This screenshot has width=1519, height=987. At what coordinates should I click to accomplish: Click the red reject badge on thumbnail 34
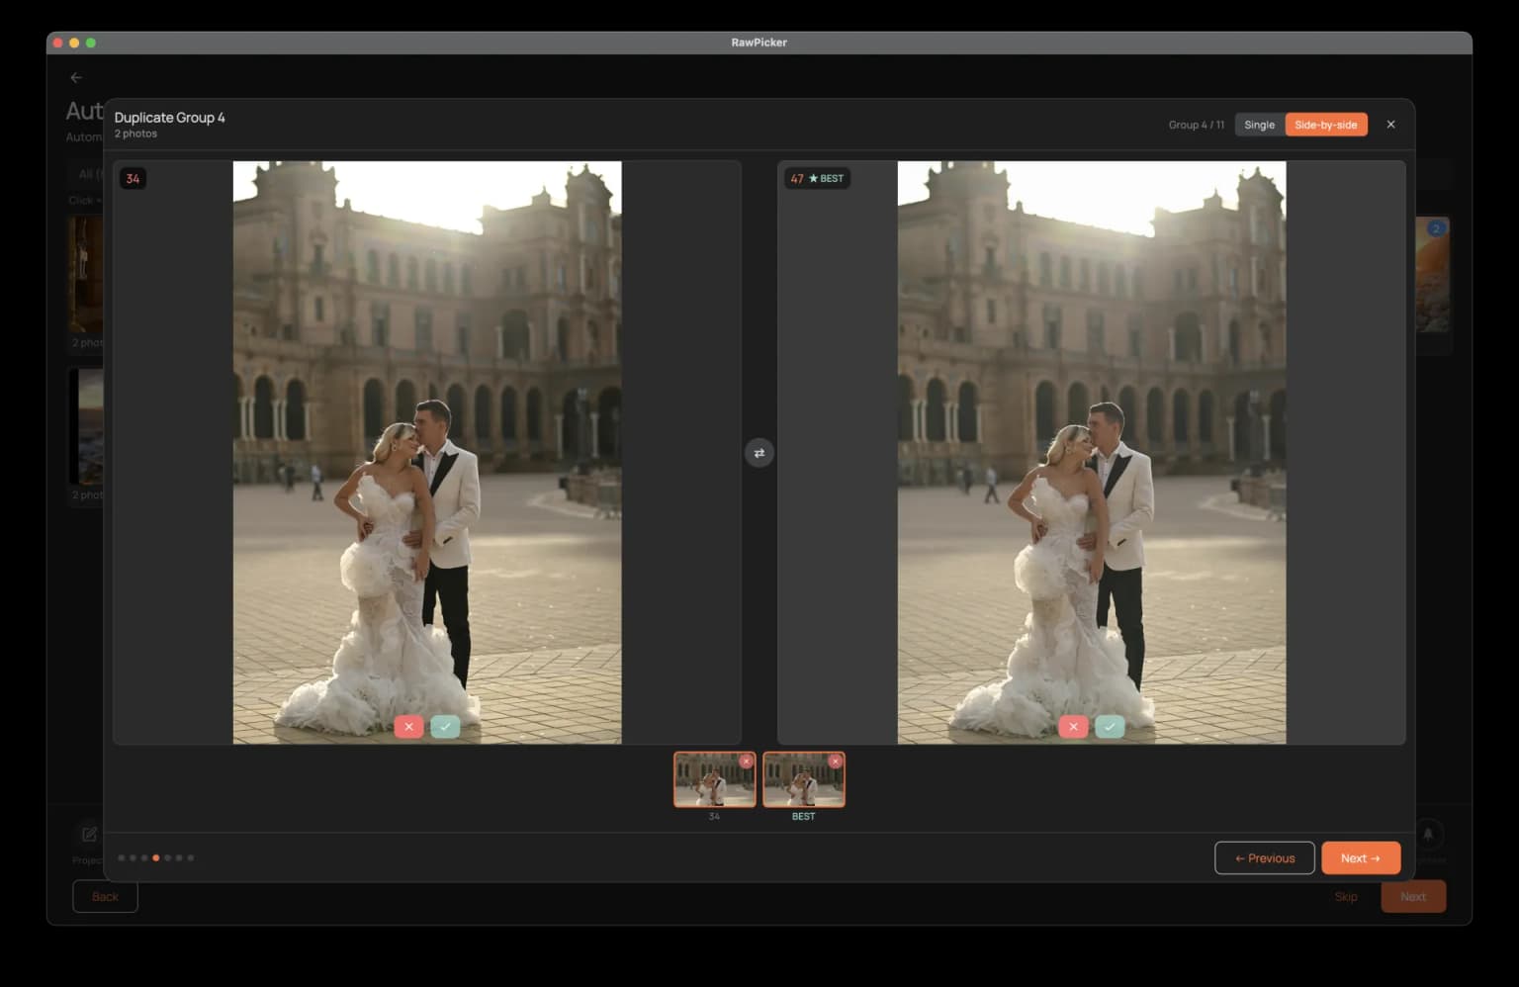[747, 762]
